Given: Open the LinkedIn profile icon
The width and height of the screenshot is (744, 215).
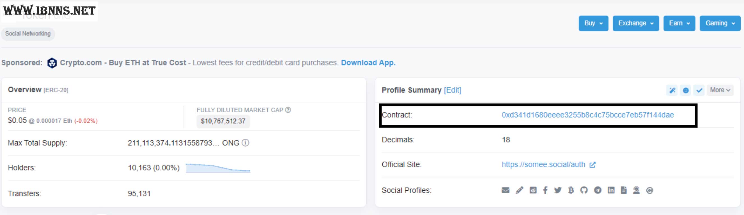Looking at the screenshot, I should tap(611, 190).
